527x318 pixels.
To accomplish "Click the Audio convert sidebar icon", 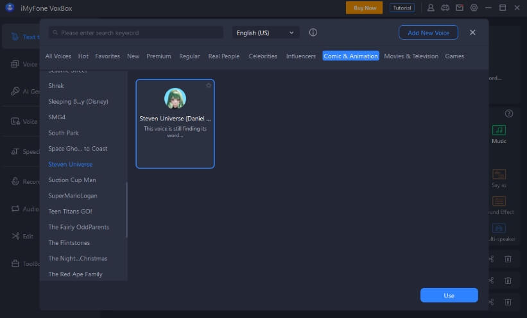I will (15, 209).
